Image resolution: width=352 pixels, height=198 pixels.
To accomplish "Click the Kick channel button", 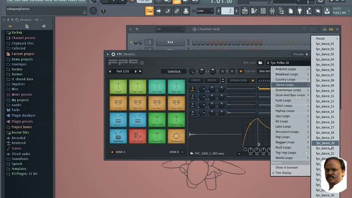I will click(x=170, y=42).
